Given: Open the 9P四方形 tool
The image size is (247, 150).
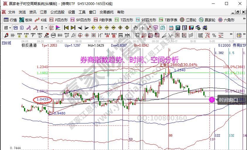Looking at the screenshot, I should click(x=81, y=20).
